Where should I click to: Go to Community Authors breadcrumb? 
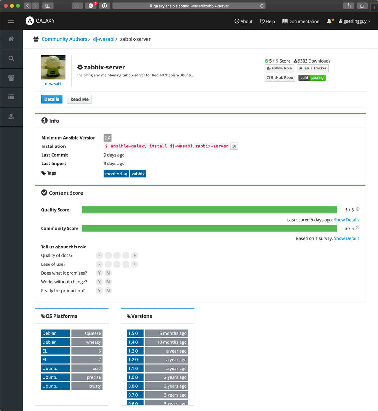click(64, 39)
